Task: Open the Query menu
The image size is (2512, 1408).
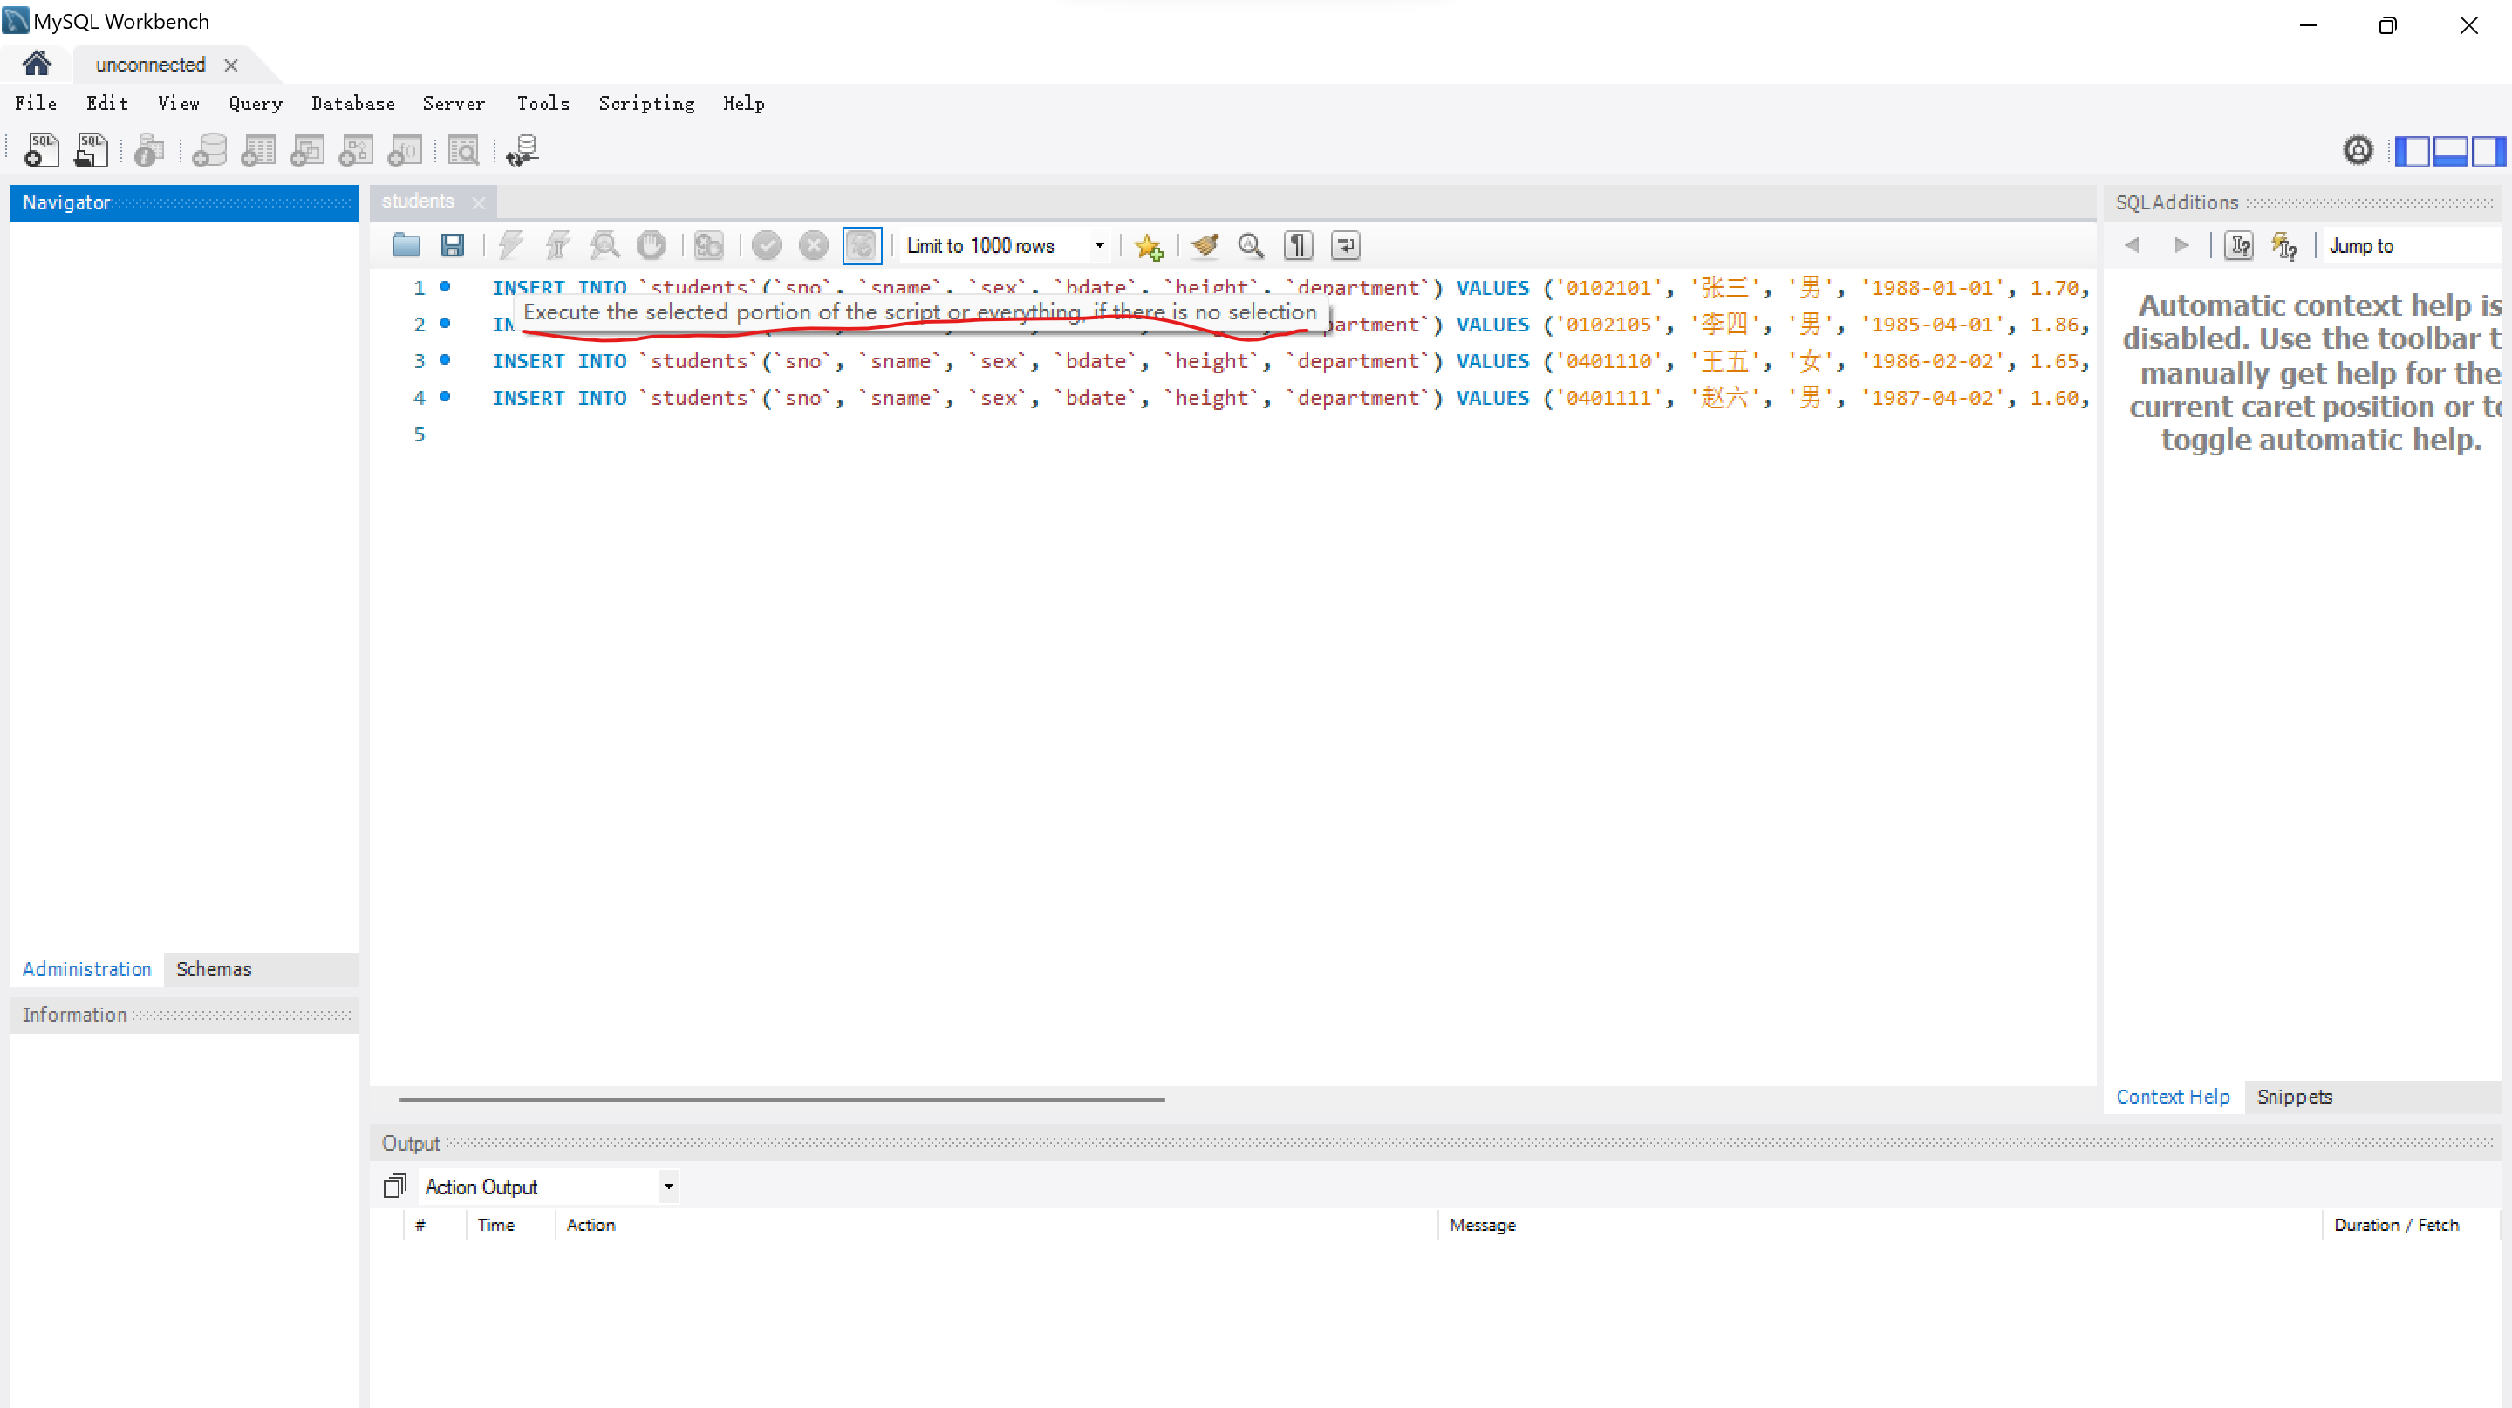Action: pyautogui.click(x=256, y=103)
